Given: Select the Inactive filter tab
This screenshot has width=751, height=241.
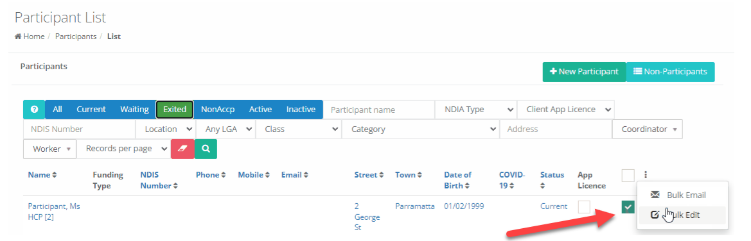Looking at the screenshot, I should (x=301, y=110).
